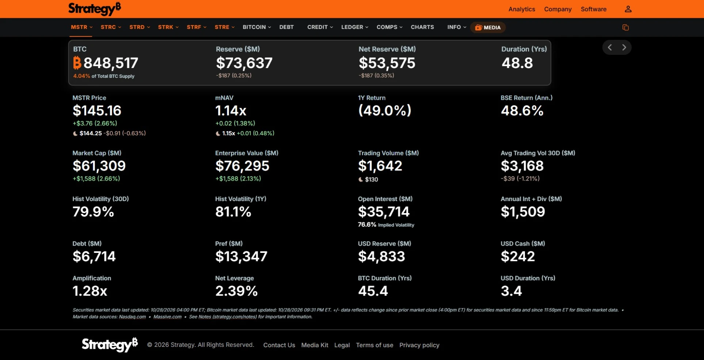This screenshot has width=704, height=360.
Task: Click the Net Reserve value $53,575
Action: pyautogui.click(x=387, y=63)
